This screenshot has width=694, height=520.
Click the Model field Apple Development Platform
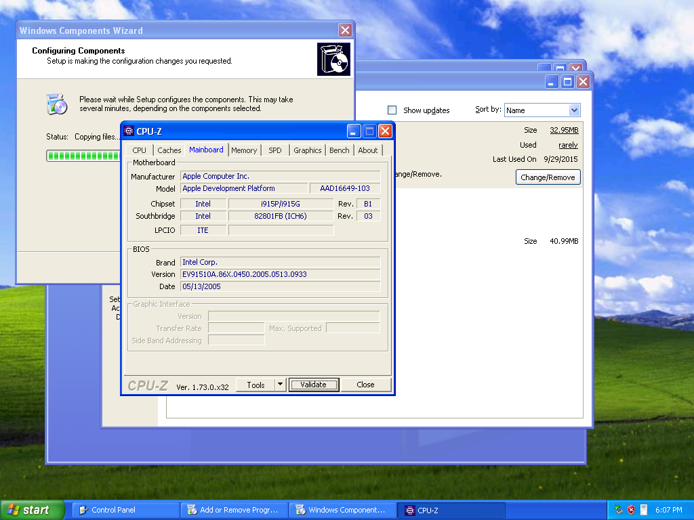[244, 188]
